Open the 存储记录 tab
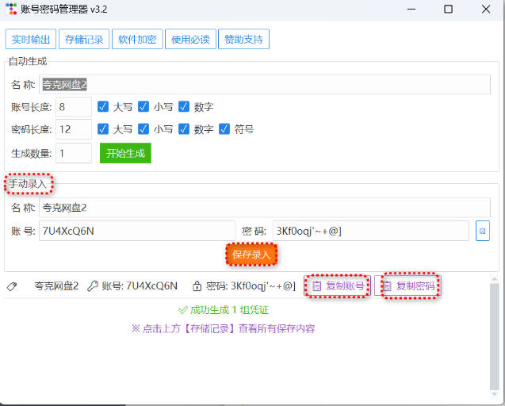 84,40
